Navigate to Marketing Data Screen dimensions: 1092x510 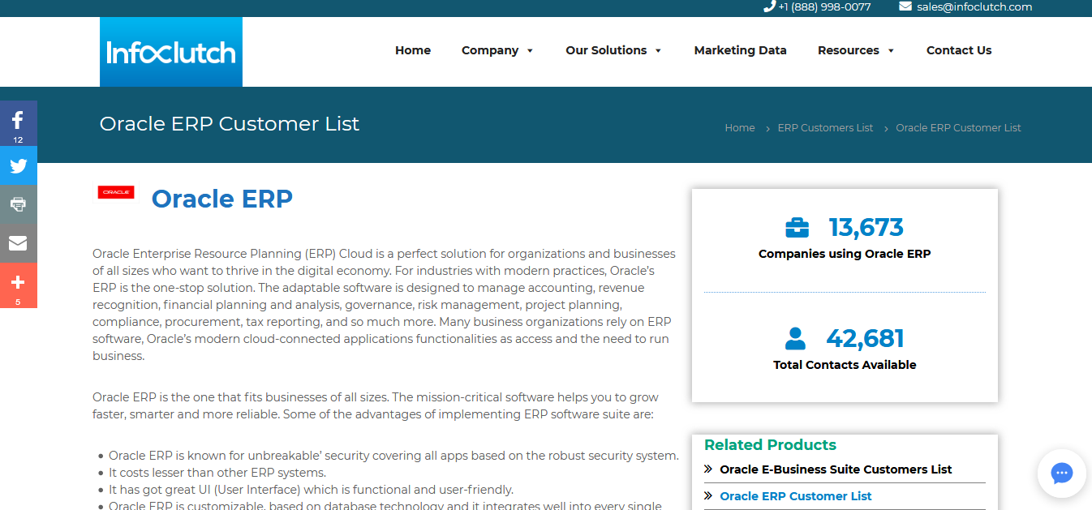[x=741, y=50]
